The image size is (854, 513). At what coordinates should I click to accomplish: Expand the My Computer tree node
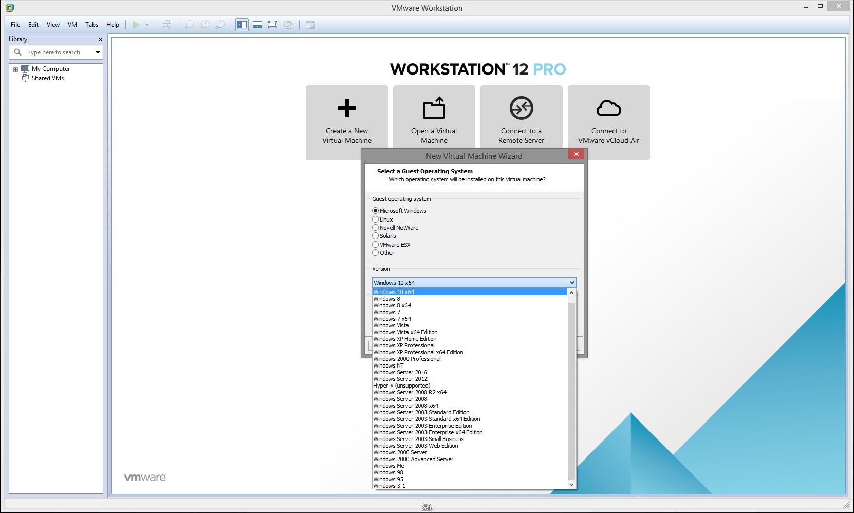point(15,69)
